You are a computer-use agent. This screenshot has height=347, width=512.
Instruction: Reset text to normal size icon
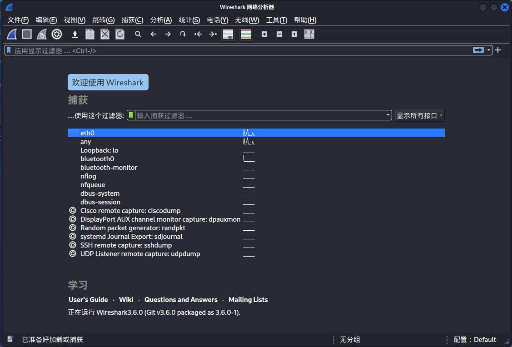pos(294,34)
